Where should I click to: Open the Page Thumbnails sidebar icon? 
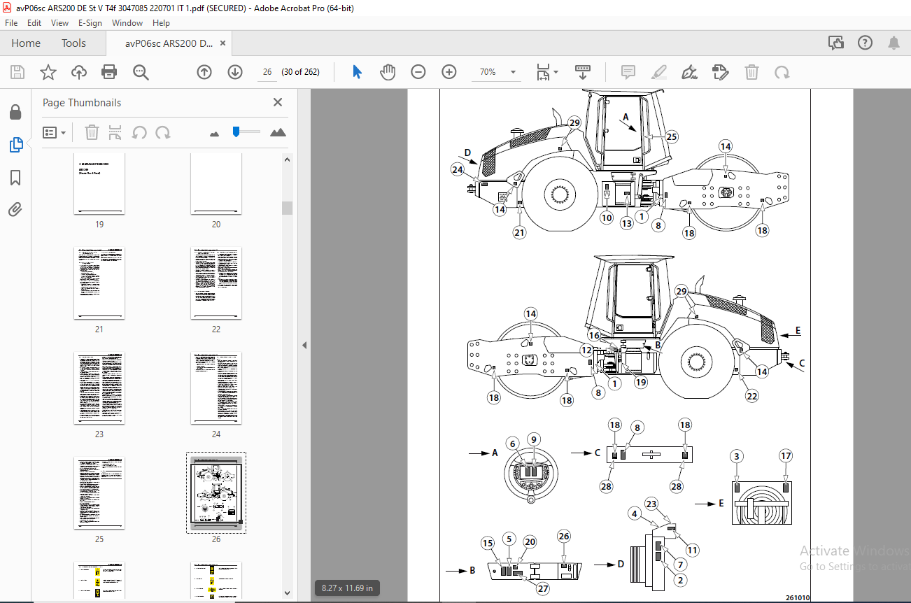coord(15,145)
